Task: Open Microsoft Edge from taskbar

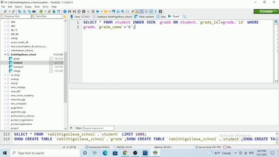Action: [x=105, y=153]
